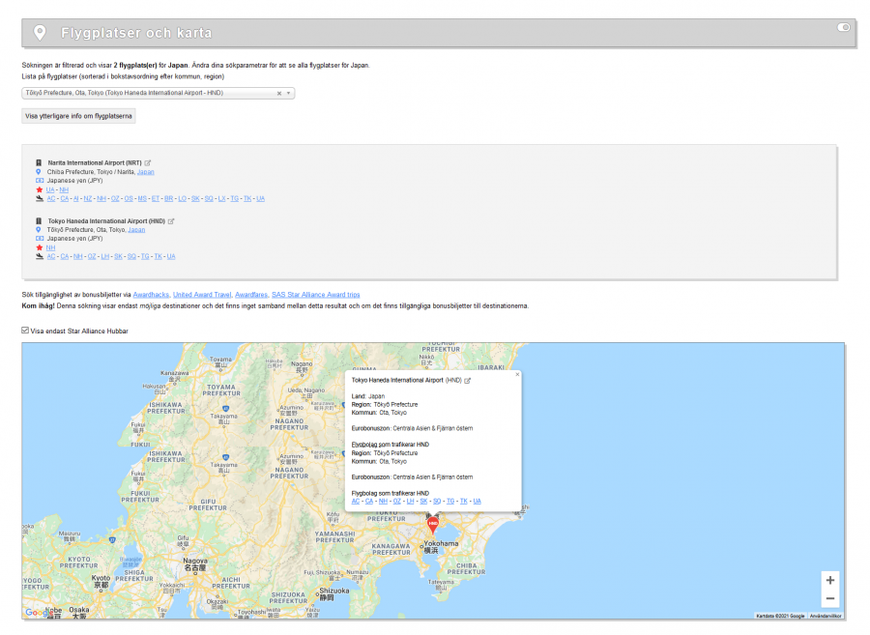Expand the airport selection dropdown arrow
The height and width of the screenshot is (635, 870).
click(288, 94)
